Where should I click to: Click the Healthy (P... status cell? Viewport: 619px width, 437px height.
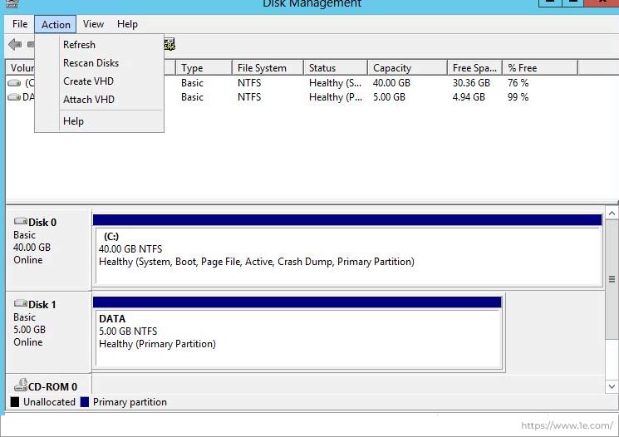336,97
